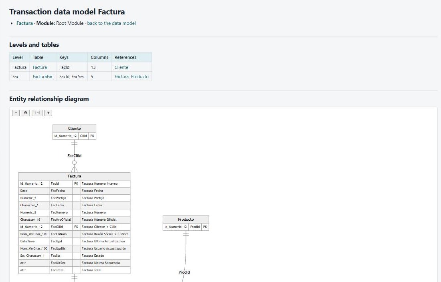Open the Producto reference link
The image size is (441, 282).
pyautogui.click(x=140, y=77)
